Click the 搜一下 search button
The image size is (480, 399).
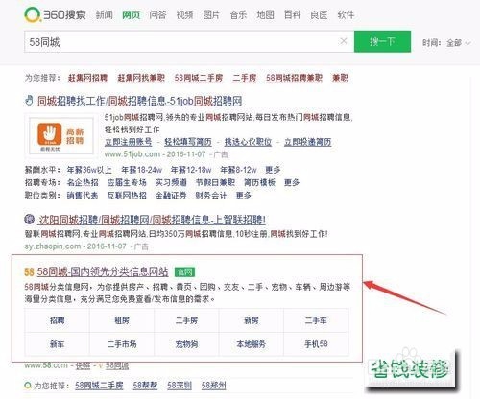(x=382, y=41)
